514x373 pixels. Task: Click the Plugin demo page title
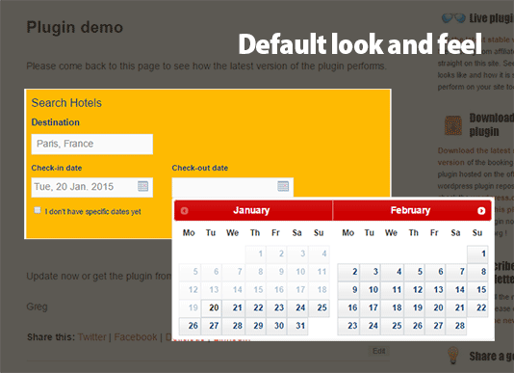pyautogui.click(x=75, y=27)
